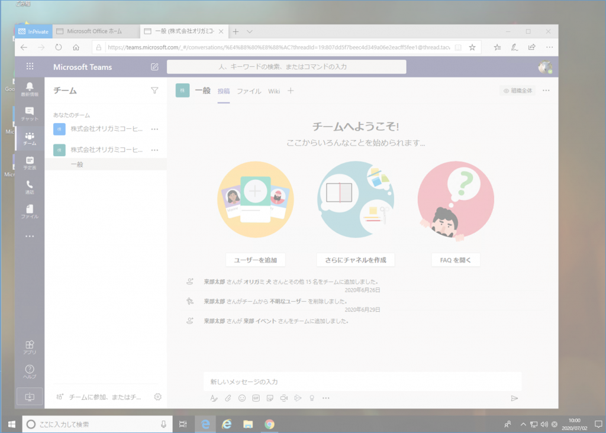Click the Activity (最新情報) bell icon
This screenshot has height=433, width=606.
coord(30,89)
